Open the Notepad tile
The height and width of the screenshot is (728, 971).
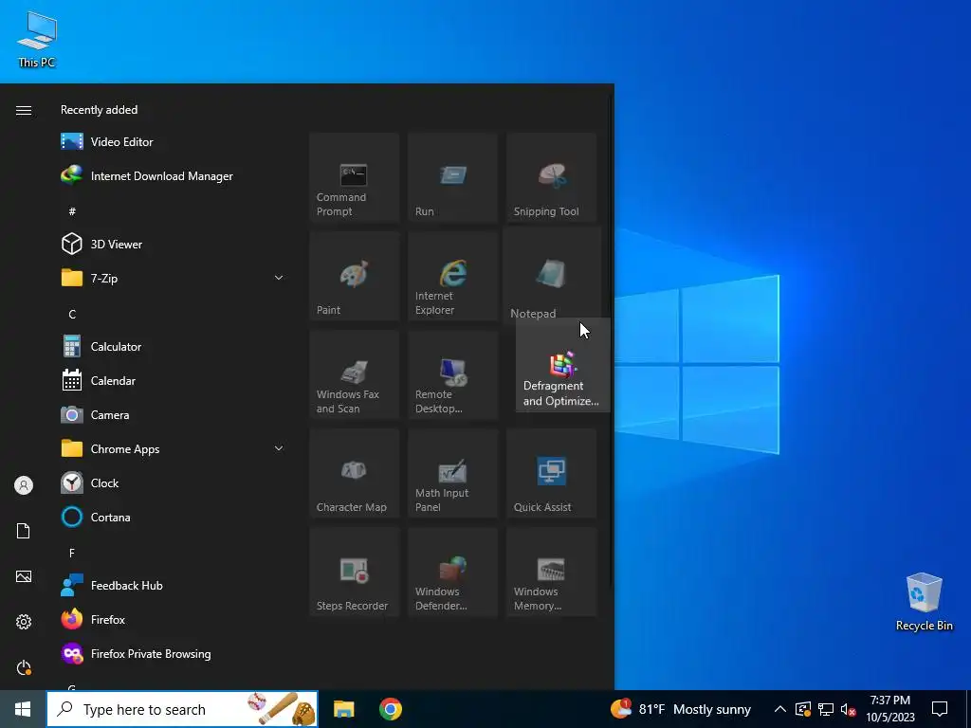(x=551, y=276)
